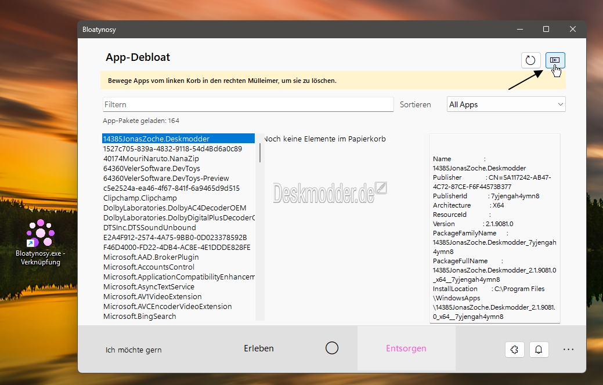603x385 pixels.
Task: Select Microsoft.BingSearch package
Action: [x=178, y=316]
